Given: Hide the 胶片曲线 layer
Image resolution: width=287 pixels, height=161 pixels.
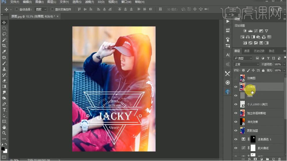Looking at the screenshot, I should click(x=236, y=148).
